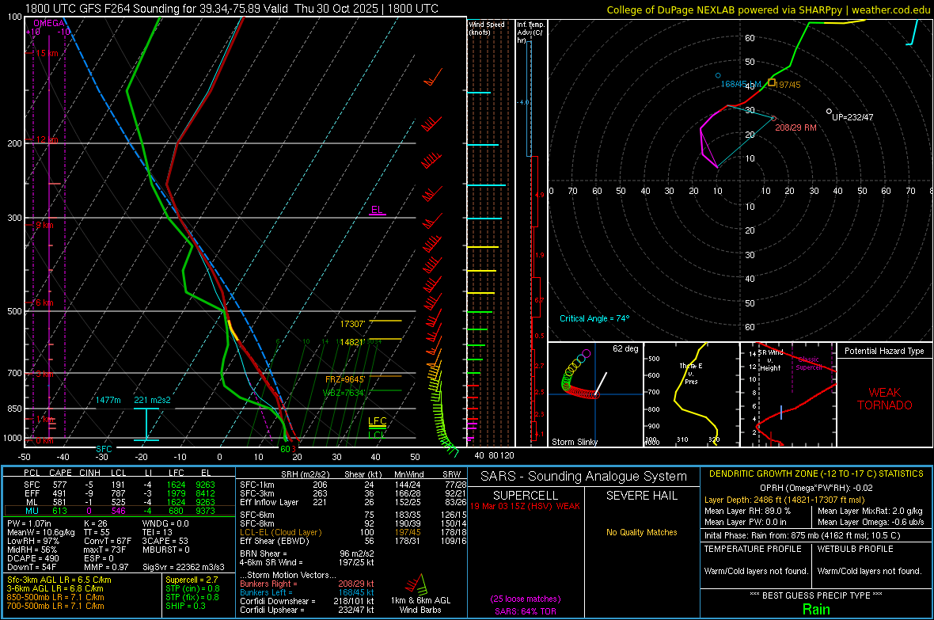
Task: Select the highlighted MU parcel row
Action: coord(120,511)
